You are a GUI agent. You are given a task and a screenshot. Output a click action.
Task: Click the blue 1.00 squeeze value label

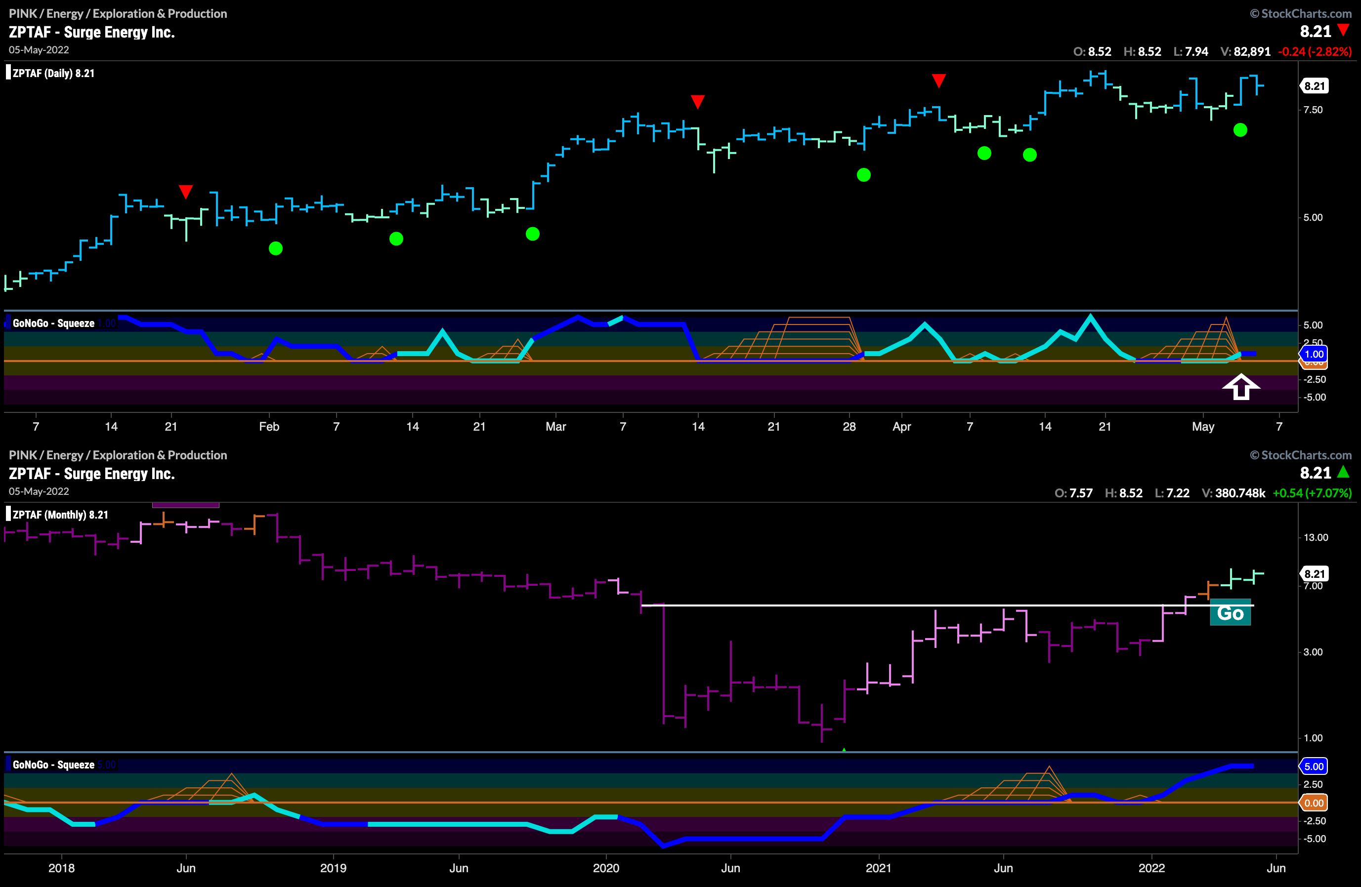[1314, 354]
